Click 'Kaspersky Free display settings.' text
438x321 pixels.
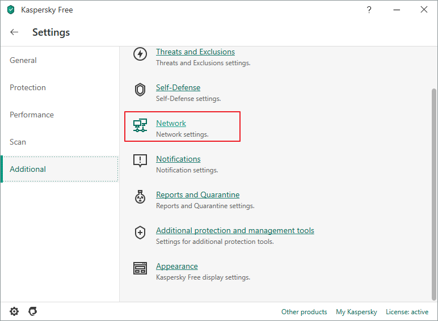pyautogui.click(x=203, y=277)
